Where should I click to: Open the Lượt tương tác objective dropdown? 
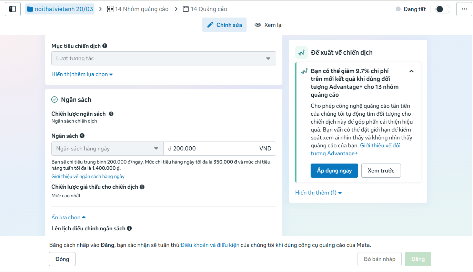(163, 59)
